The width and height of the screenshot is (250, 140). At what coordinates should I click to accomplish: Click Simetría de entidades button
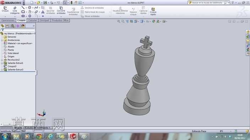[92, 8]
